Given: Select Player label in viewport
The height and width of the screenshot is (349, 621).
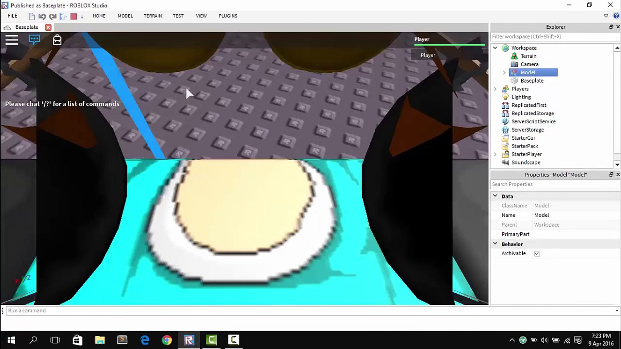Looking at the screenshot, I should coord(422,39).
